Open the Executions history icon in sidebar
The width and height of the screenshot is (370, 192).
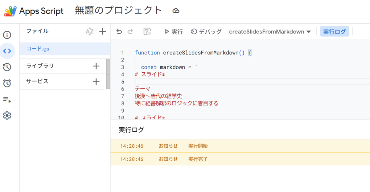[7, 67]
